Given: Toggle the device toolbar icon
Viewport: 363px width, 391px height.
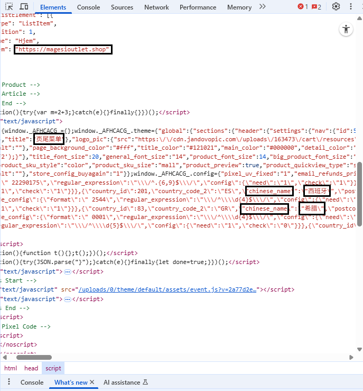Looking at the screenshot, I should (24, 6).
